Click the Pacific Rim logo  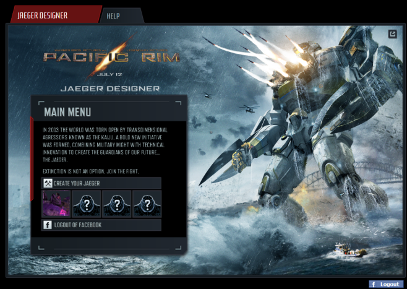point(111,57)
